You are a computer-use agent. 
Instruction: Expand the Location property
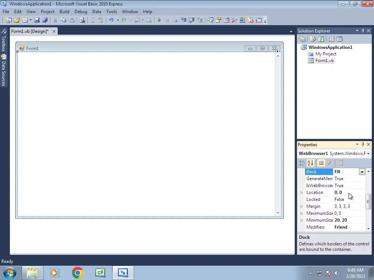[301, 192]
